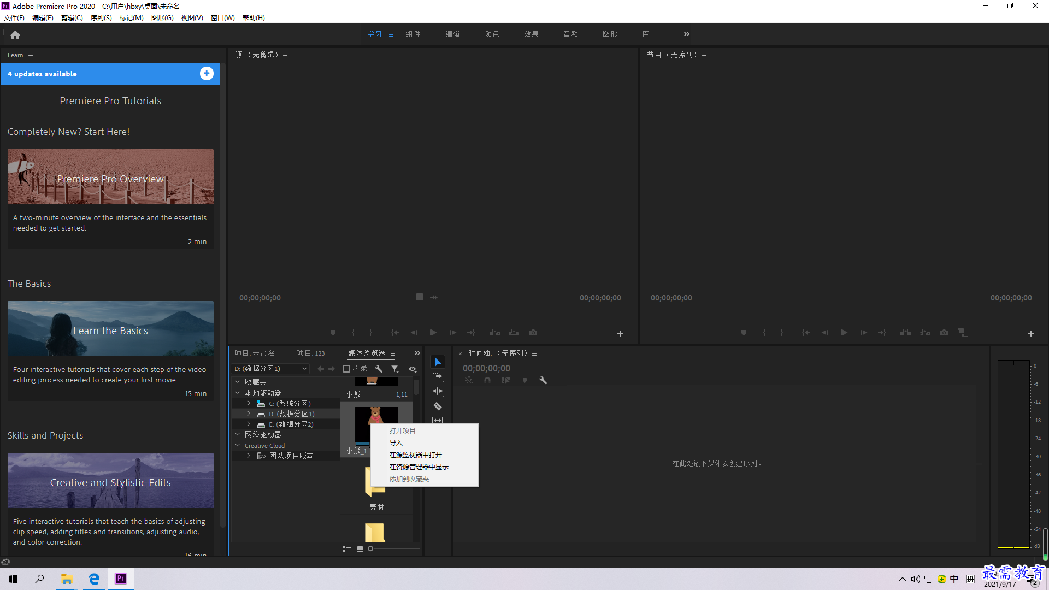1049x590 pixels.
Task: Choose 在源监视器中打开 from context menu
Action: tap(424, 455)
